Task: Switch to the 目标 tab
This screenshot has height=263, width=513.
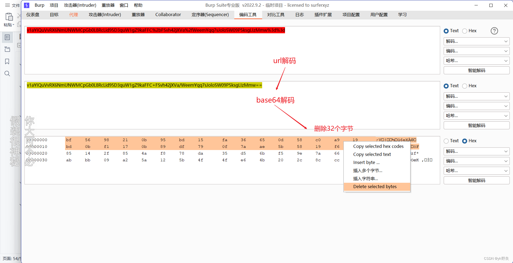Action: pos(54,15)
